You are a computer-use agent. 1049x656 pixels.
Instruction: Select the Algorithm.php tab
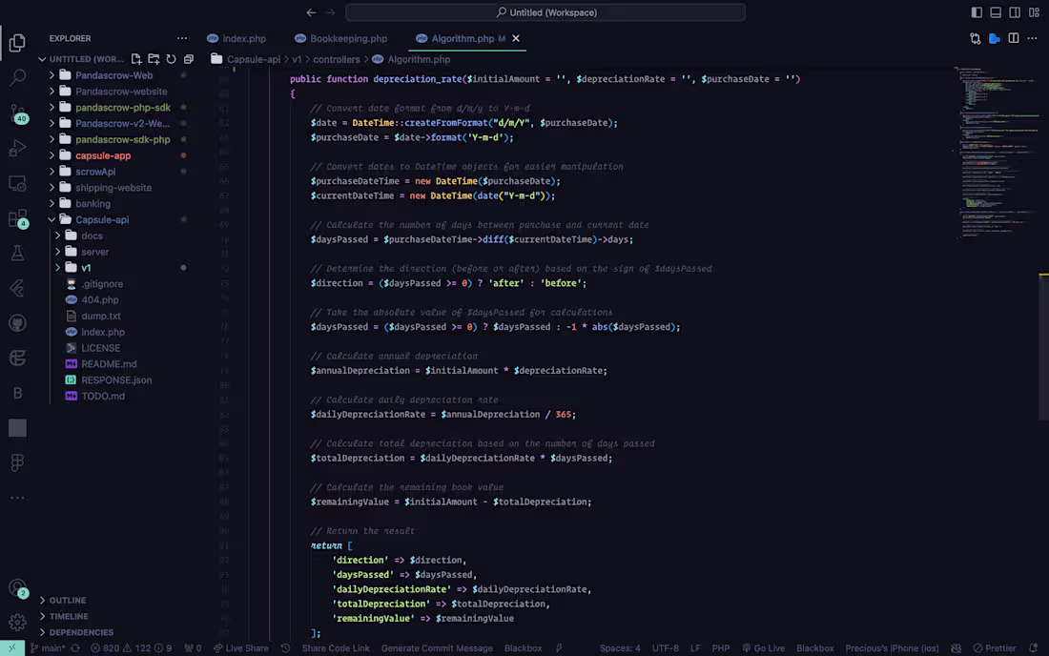pos(463,38)
